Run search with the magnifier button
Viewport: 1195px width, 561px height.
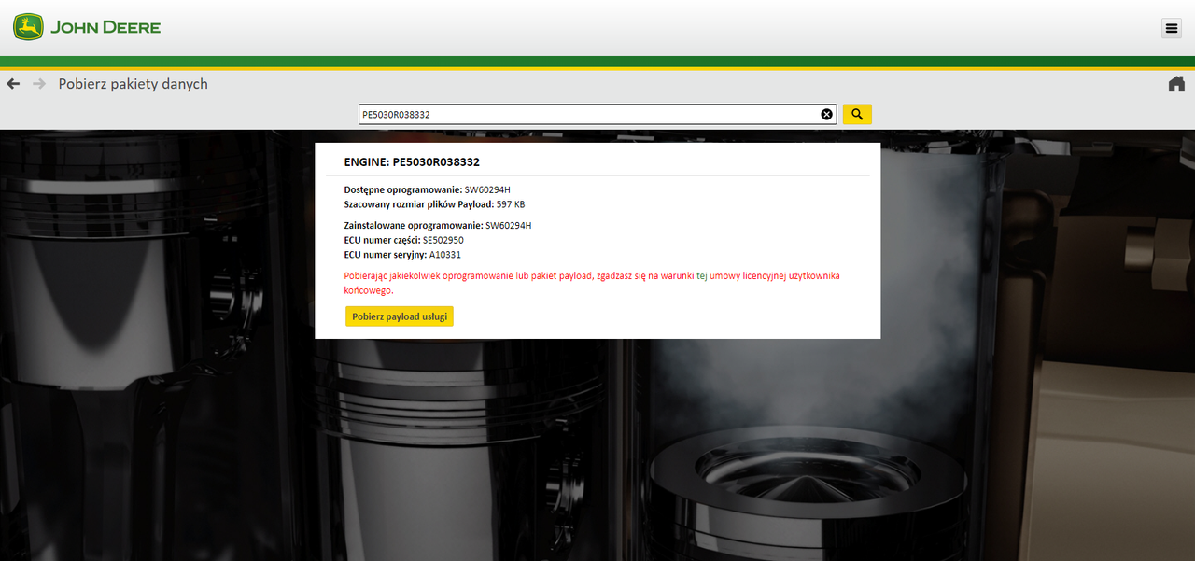pos(857,114)
